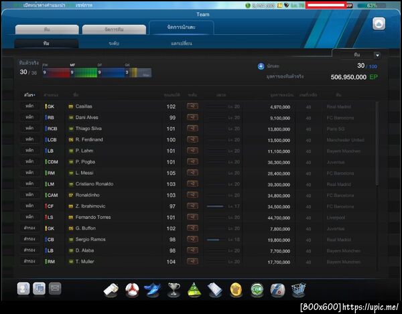Select player name Fernando Torres
Viewport: 402px width, 314px height.
coord(93,217)
